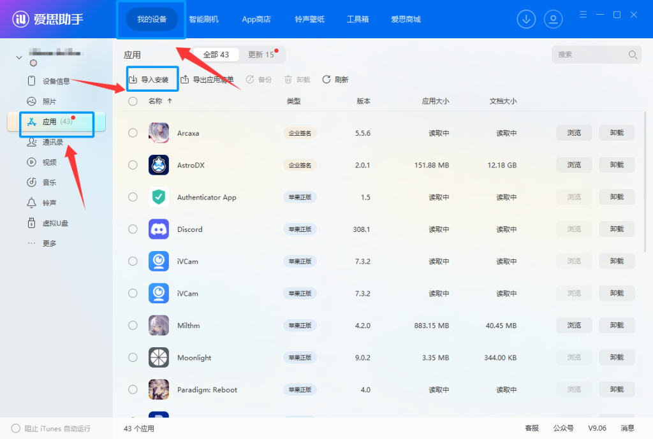653x439 pixels.
Task: Select the Arcaxa row checkbox
Action: (x=133, y=133)
